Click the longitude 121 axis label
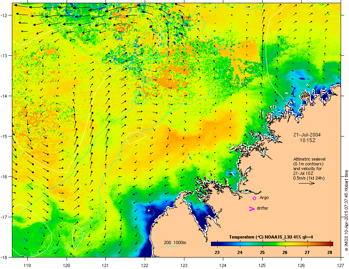 tap(105, 265)
